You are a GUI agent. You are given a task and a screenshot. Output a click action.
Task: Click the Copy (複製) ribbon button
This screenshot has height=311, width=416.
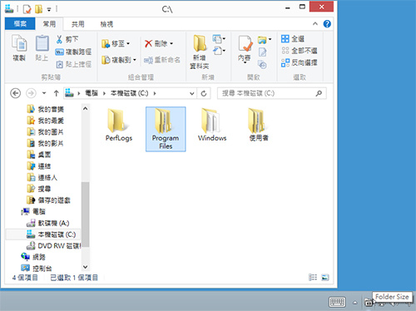(19, 47)
